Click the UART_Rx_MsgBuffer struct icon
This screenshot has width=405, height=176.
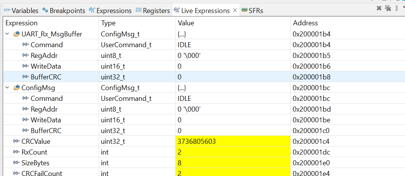point(16,34)
